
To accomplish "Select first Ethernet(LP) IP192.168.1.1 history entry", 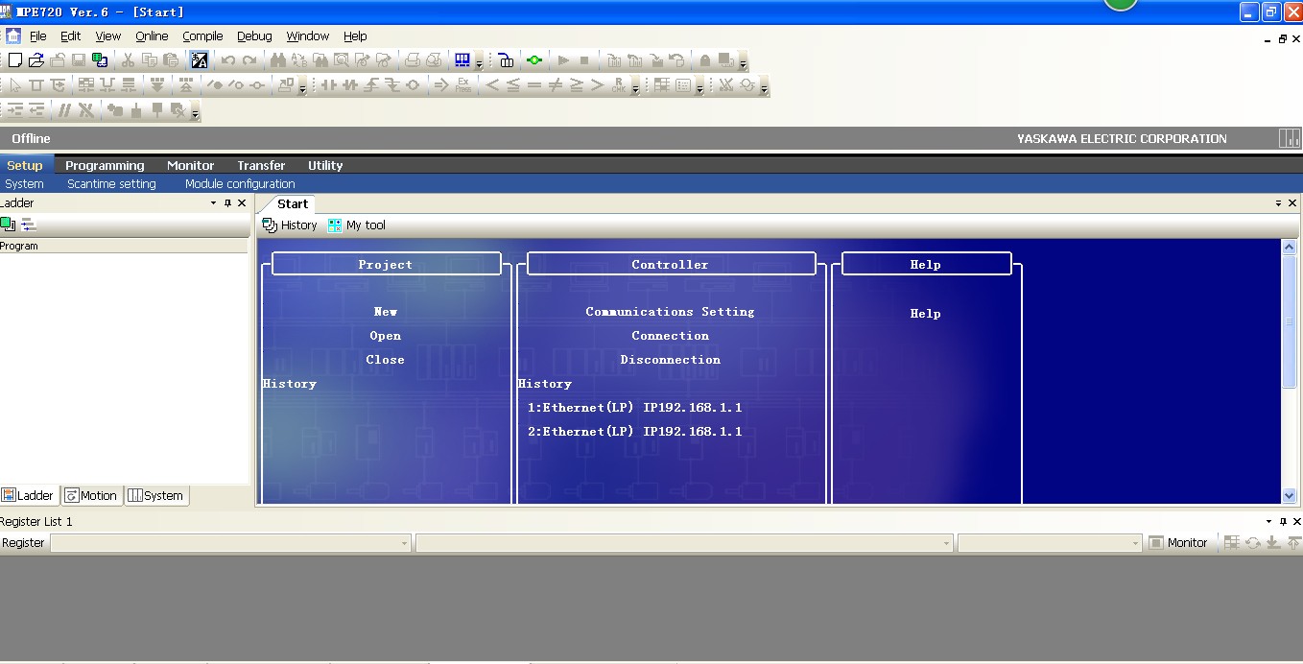I will [x=634, y=408].
